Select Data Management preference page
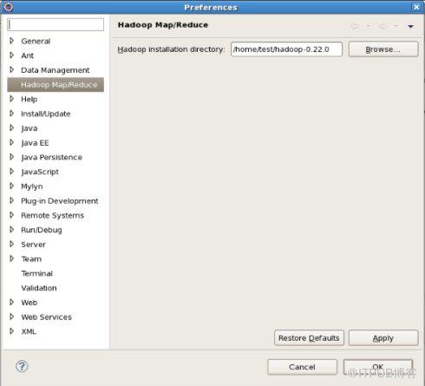This screenshot has height=386, width=425. coord(56,70)
